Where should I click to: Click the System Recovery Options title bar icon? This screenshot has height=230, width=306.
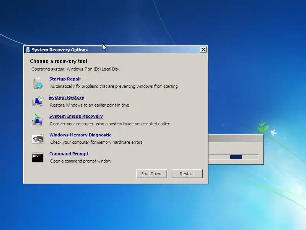pos(28,50)
